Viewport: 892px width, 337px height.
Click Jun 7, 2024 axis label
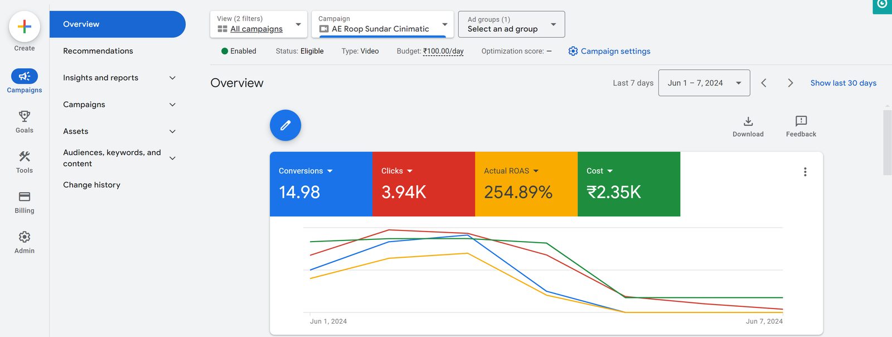click(x=764, y=321)
